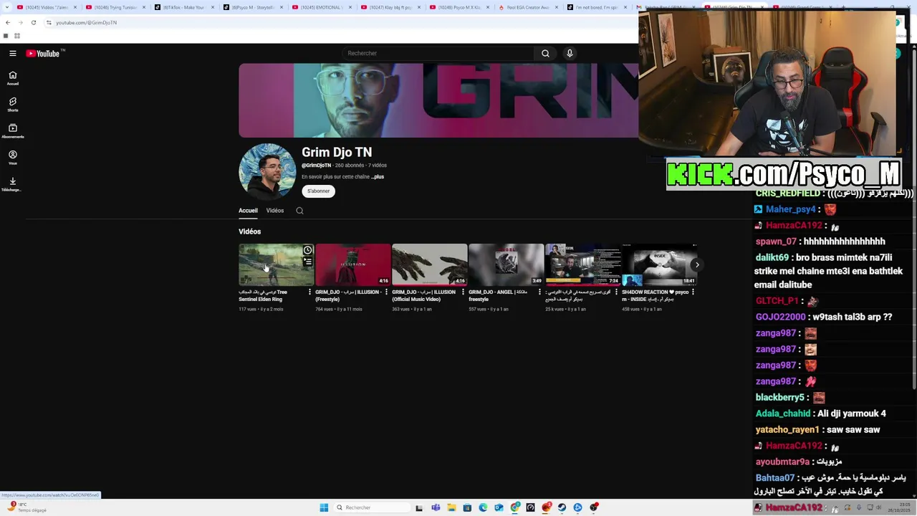Viewport: 917px width, 516px height.
Task: Open SH4DOW REACTION psyco m INSIDE title
Action: click(x=655, y=295)
